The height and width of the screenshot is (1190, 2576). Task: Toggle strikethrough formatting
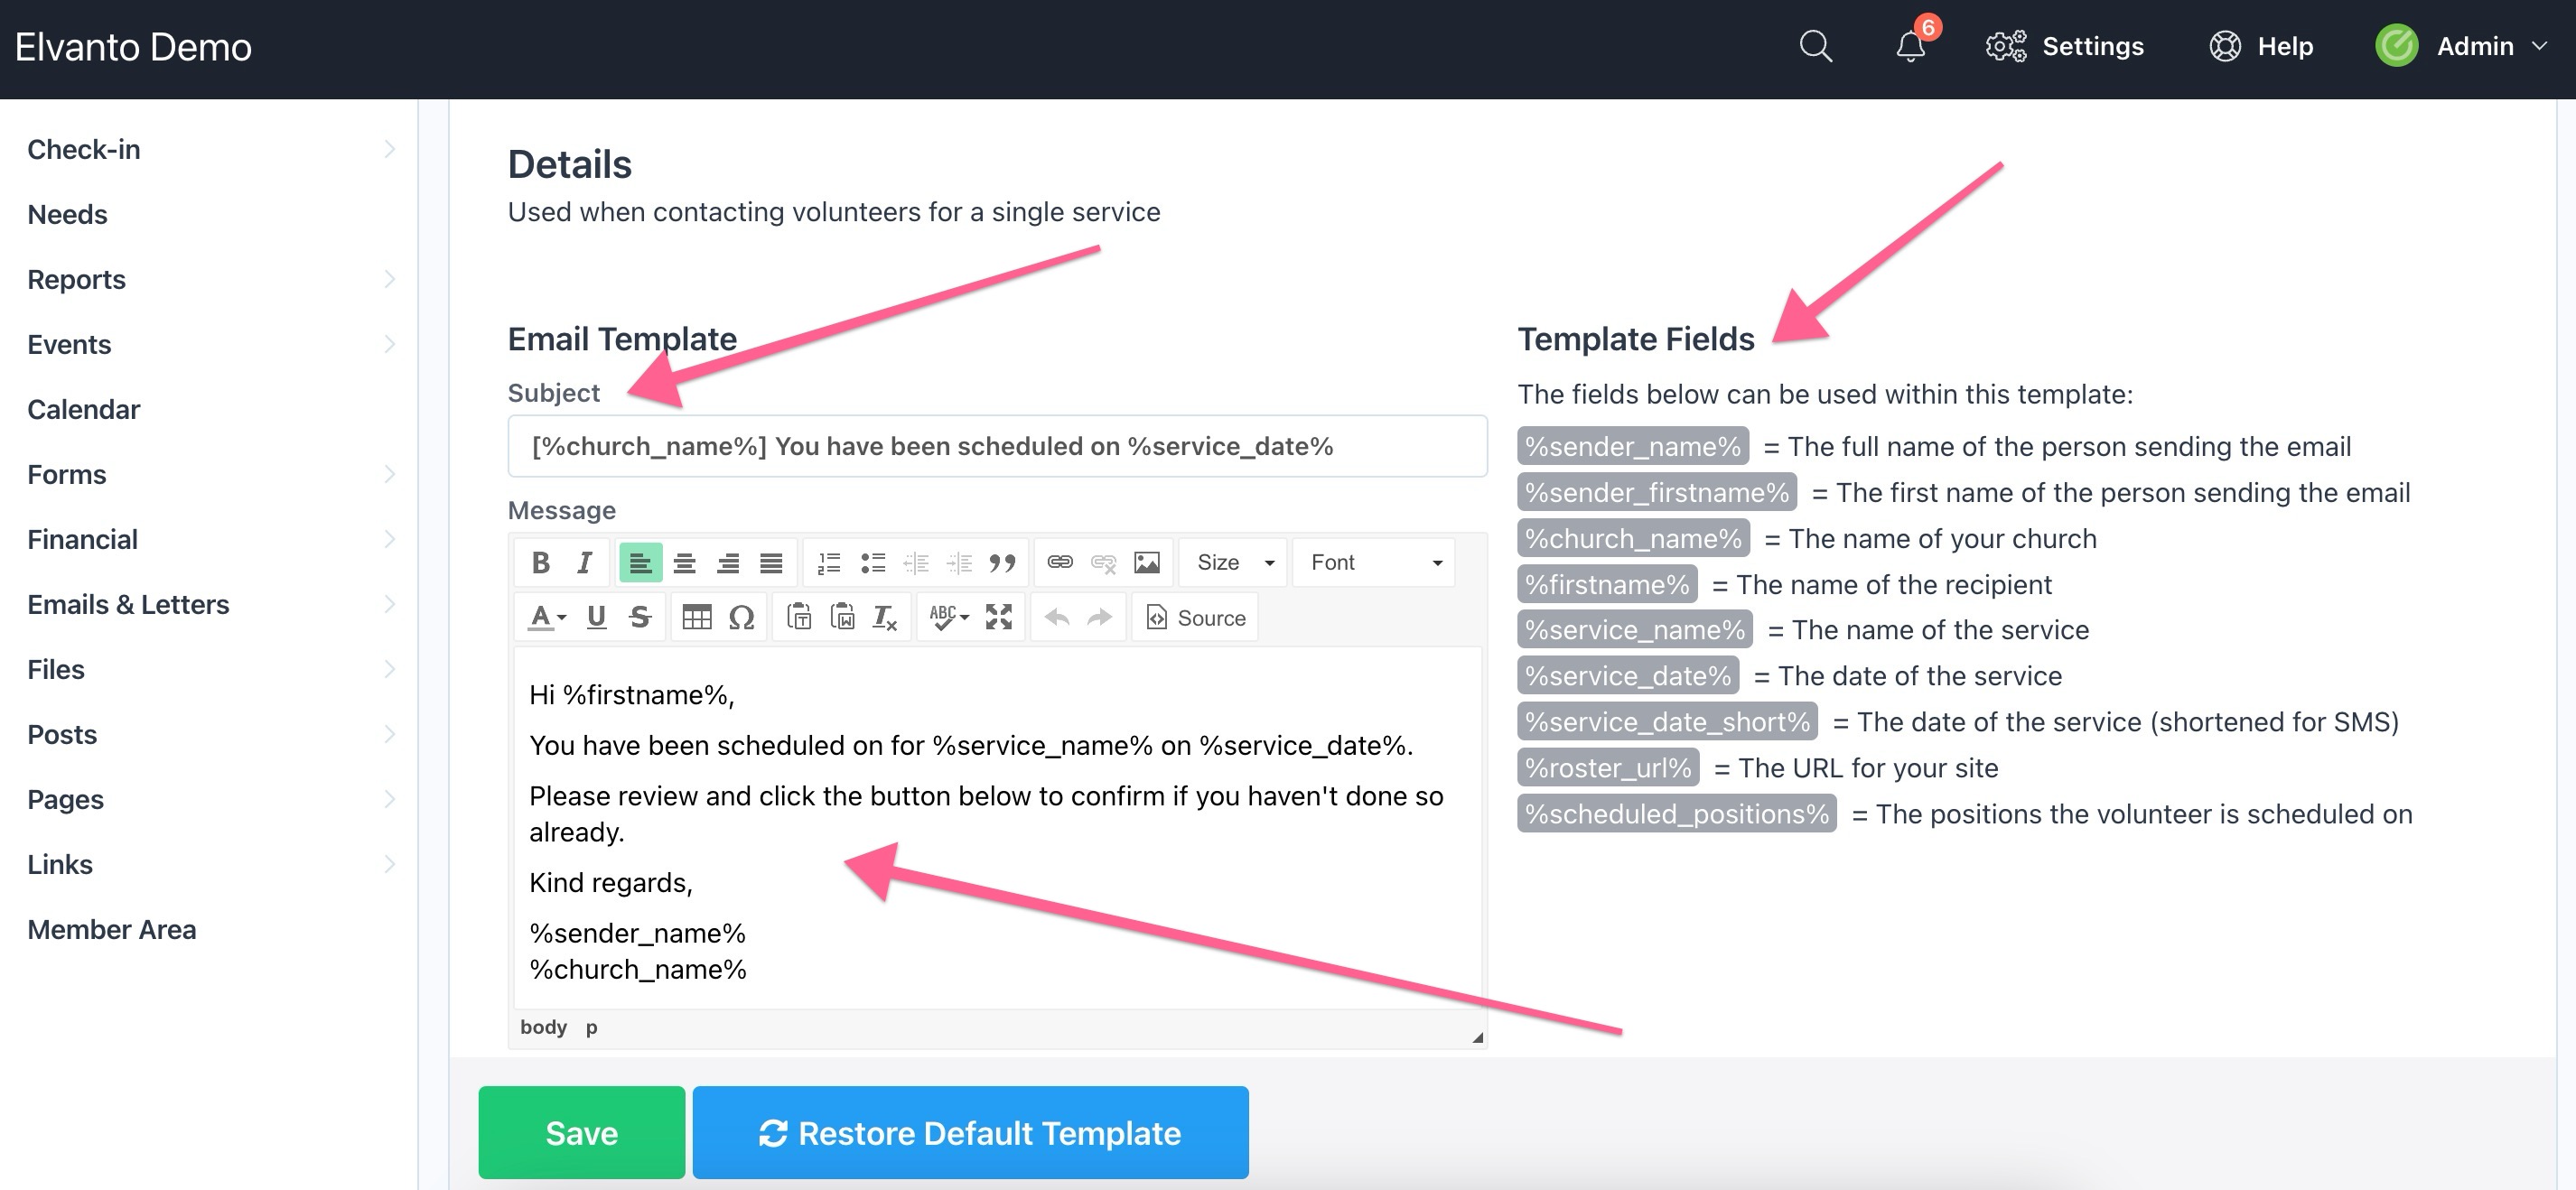click(x=640, y=617)
